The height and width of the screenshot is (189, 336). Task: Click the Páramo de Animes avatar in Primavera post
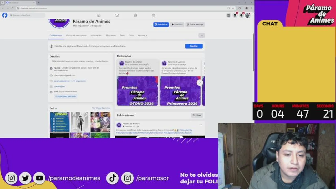pyautogui.click(x=164, y=63)
